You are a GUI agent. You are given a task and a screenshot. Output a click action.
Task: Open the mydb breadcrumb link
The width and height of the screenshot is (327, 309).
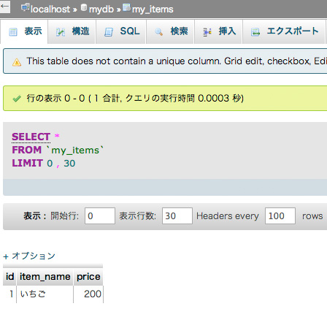101,9
